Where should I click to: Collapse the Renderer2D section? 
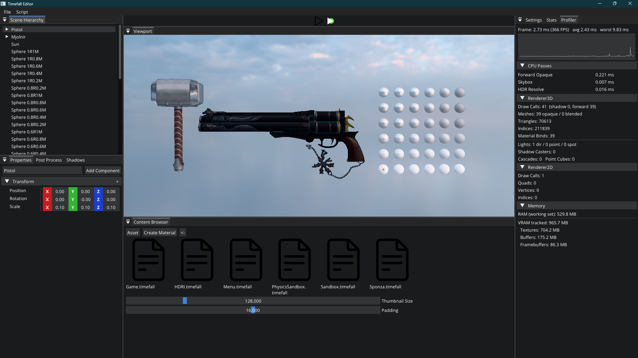pyautogui.click(x=522, y=167)
